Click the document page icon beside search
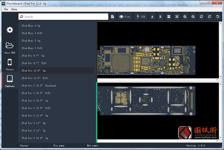 (113, 17)
